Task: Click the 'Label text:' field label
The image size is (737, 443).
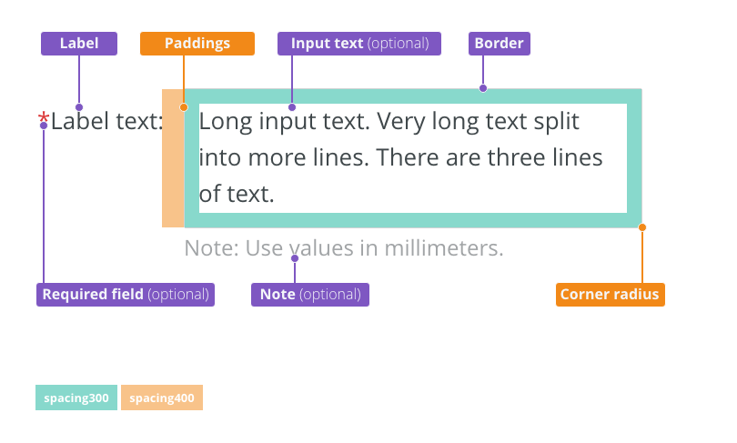Action: click(x=106, y=121)
